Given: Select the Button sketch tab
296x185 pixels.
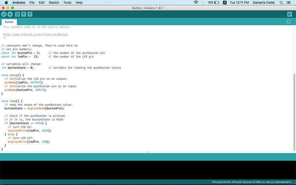Looking at the screenshot, I should pos(9,22).
